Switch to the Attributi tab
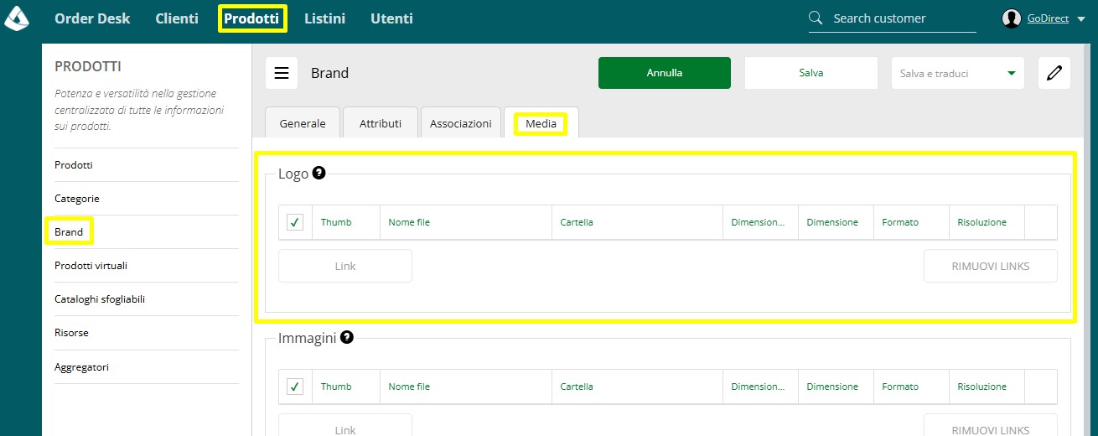Image resolution: width=1098 pixels, height=436 pixels. coord(381,123)
